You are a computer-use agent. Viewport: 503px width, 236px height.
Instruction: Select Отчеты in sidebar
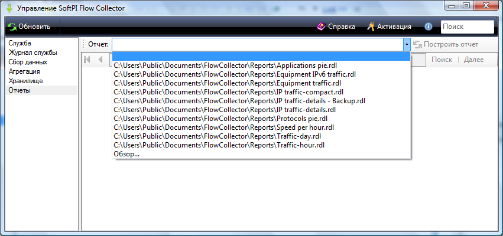pyautogui.click(x=42, y=90)
